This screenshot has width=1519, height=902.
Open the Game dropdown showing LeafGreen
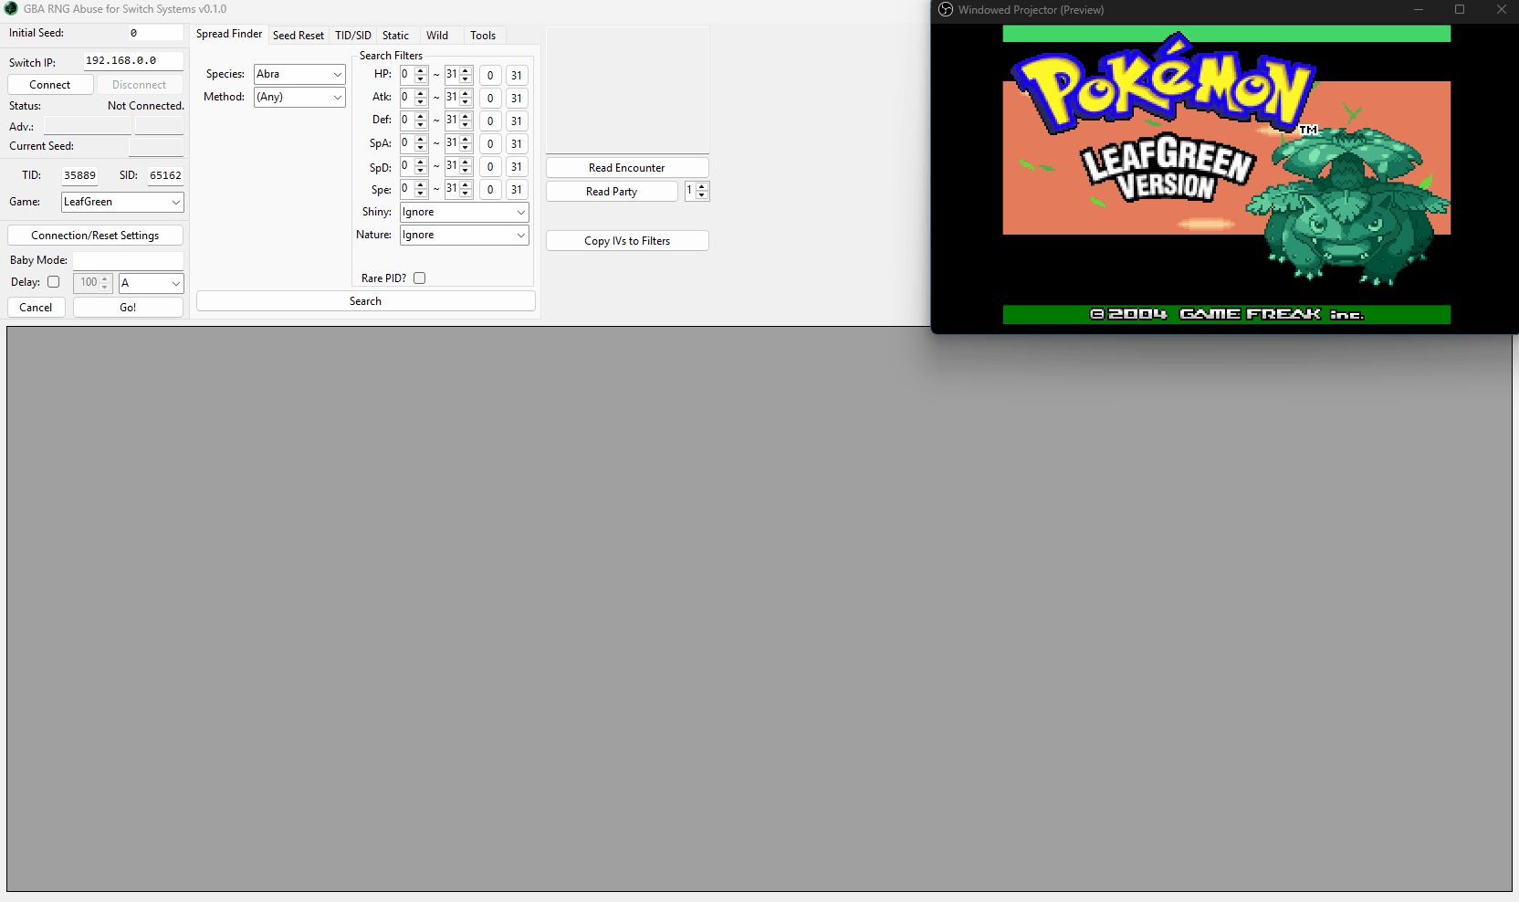(x=122, y=202)
